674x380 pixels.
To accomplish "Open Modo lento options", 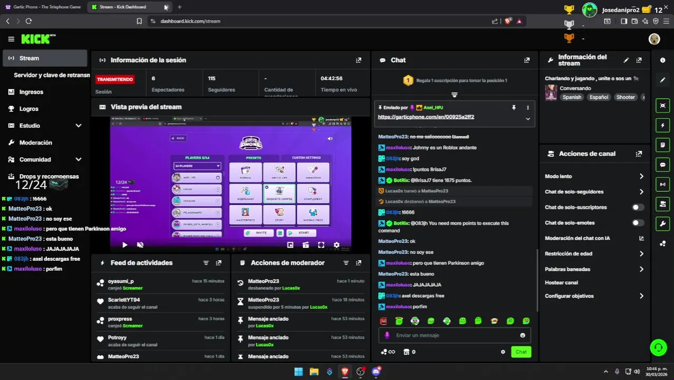I will 641,176.
